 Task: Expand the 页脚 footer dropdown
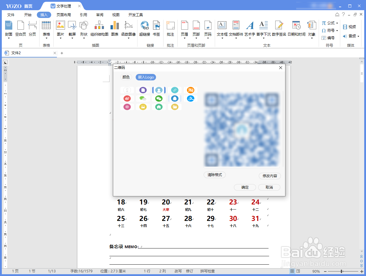click(196, 38)
